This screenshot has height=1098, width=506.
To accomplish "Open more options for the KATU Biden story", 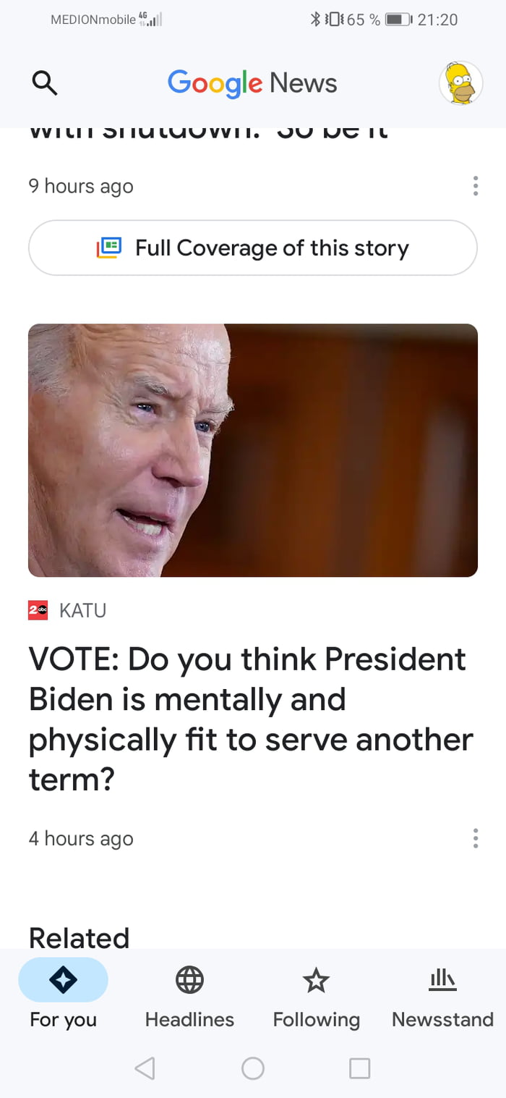I will coord(475,838).
